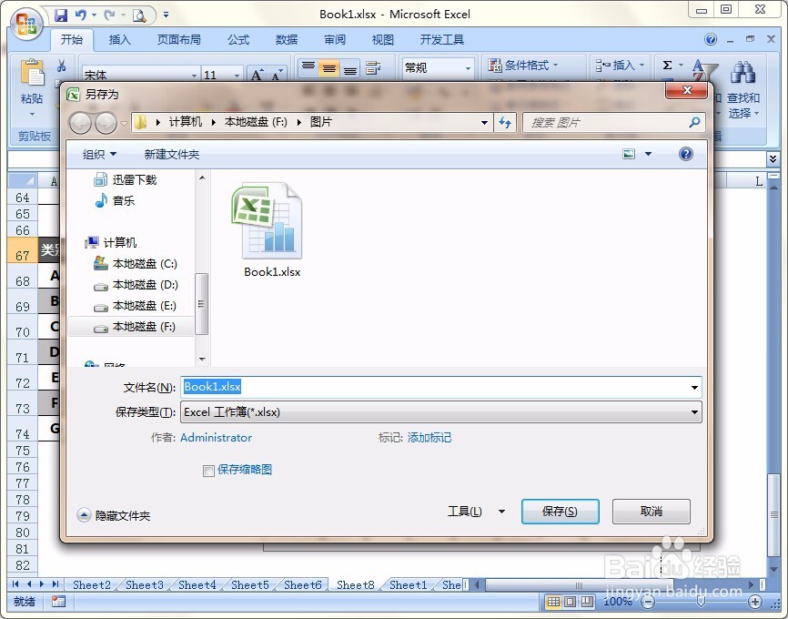
Task: Click the middle align icon
Action: pyautogui.click(x=329, y=67)
